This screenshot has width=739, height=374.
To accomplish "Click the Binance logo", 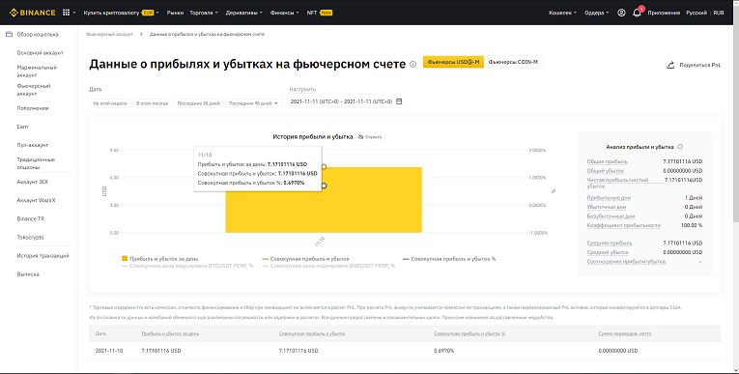I will coord(32,13).
